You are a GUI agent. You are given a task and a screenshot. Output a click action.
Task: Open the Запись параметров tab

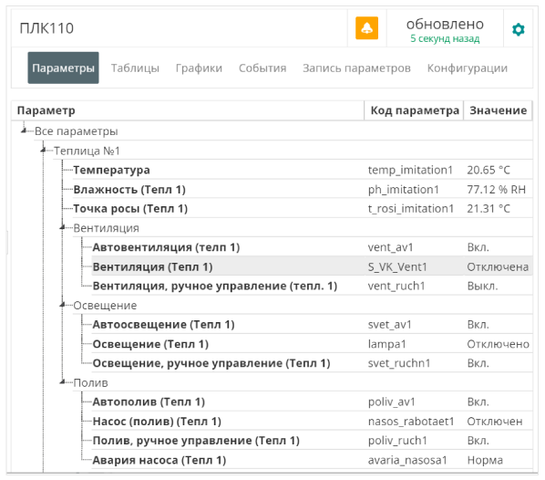[x=356, y=68]
